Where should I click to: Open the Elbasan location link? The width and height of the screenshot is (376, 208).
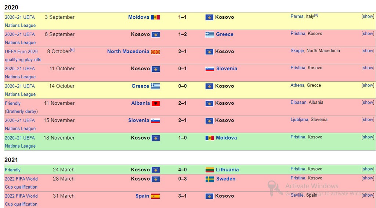pos(298,102)
